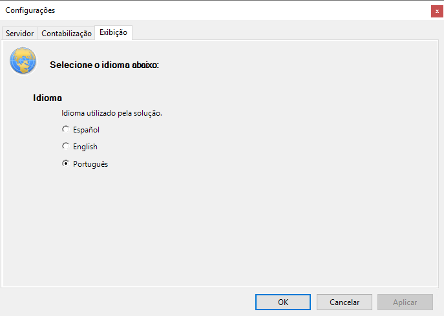
Task: Select the Español radio button circle
Action: point(65,129)
